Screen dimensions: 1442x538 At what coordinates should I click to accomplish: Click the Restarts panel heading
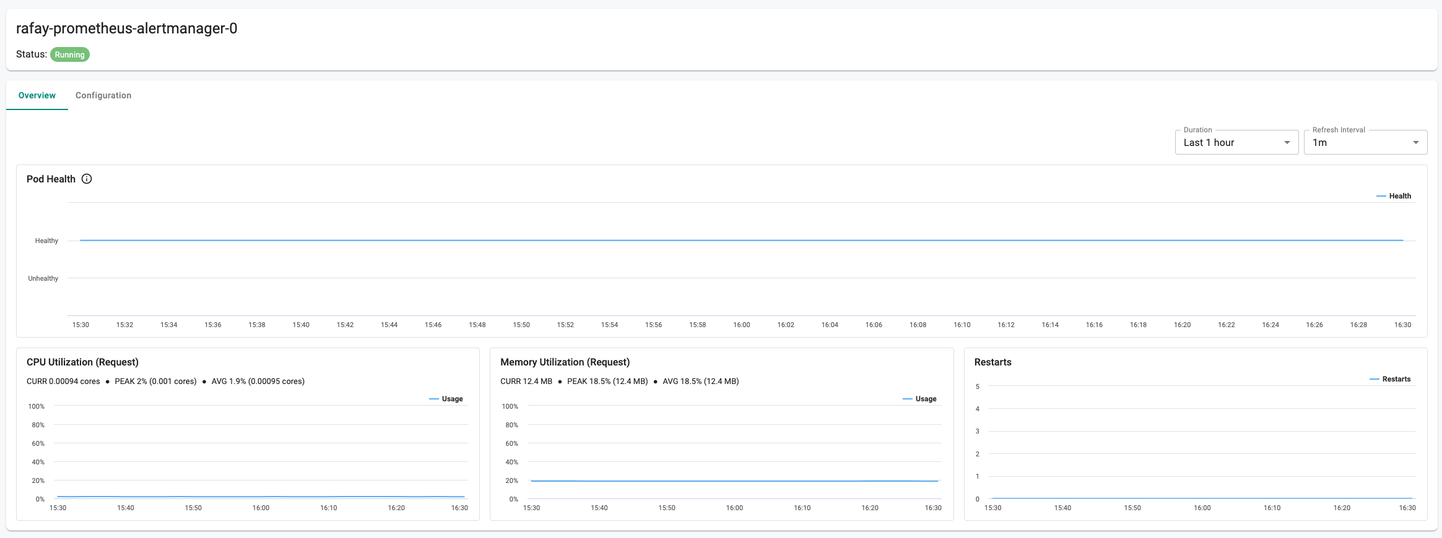pos(992,362)
